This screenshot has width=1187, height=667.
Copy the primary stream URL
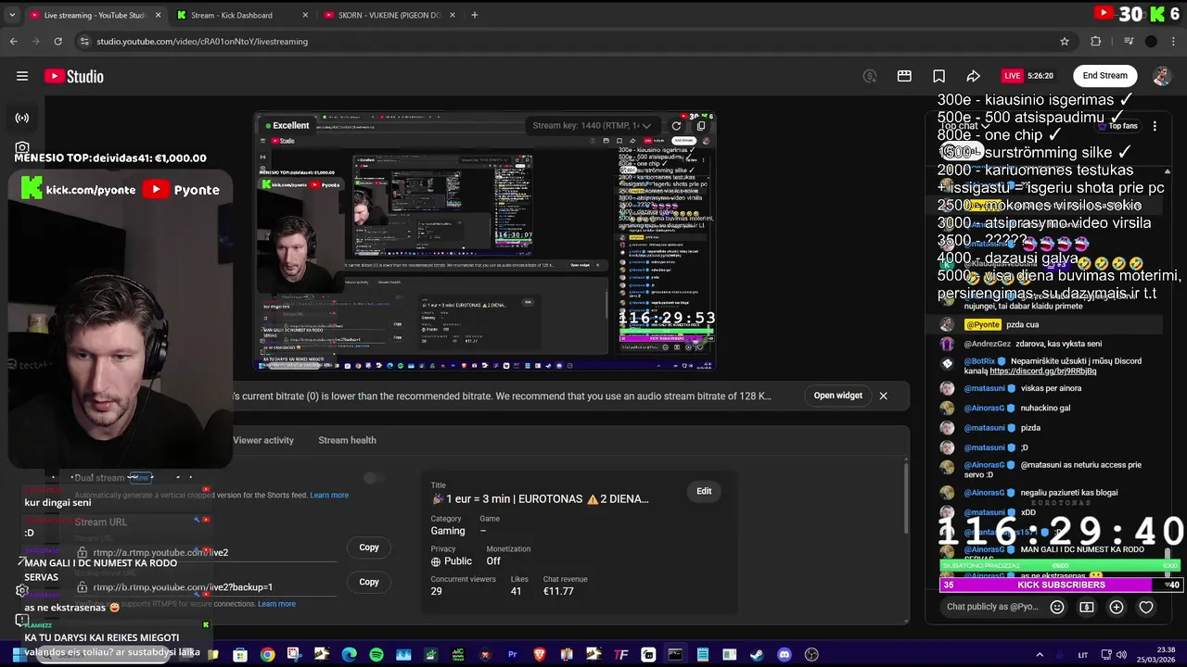(x=369, y=547)
